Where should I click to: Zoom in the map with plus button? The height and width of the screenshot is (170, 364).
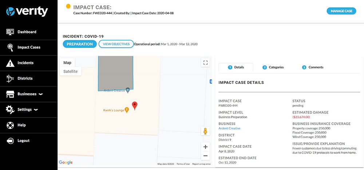point(205,147)
